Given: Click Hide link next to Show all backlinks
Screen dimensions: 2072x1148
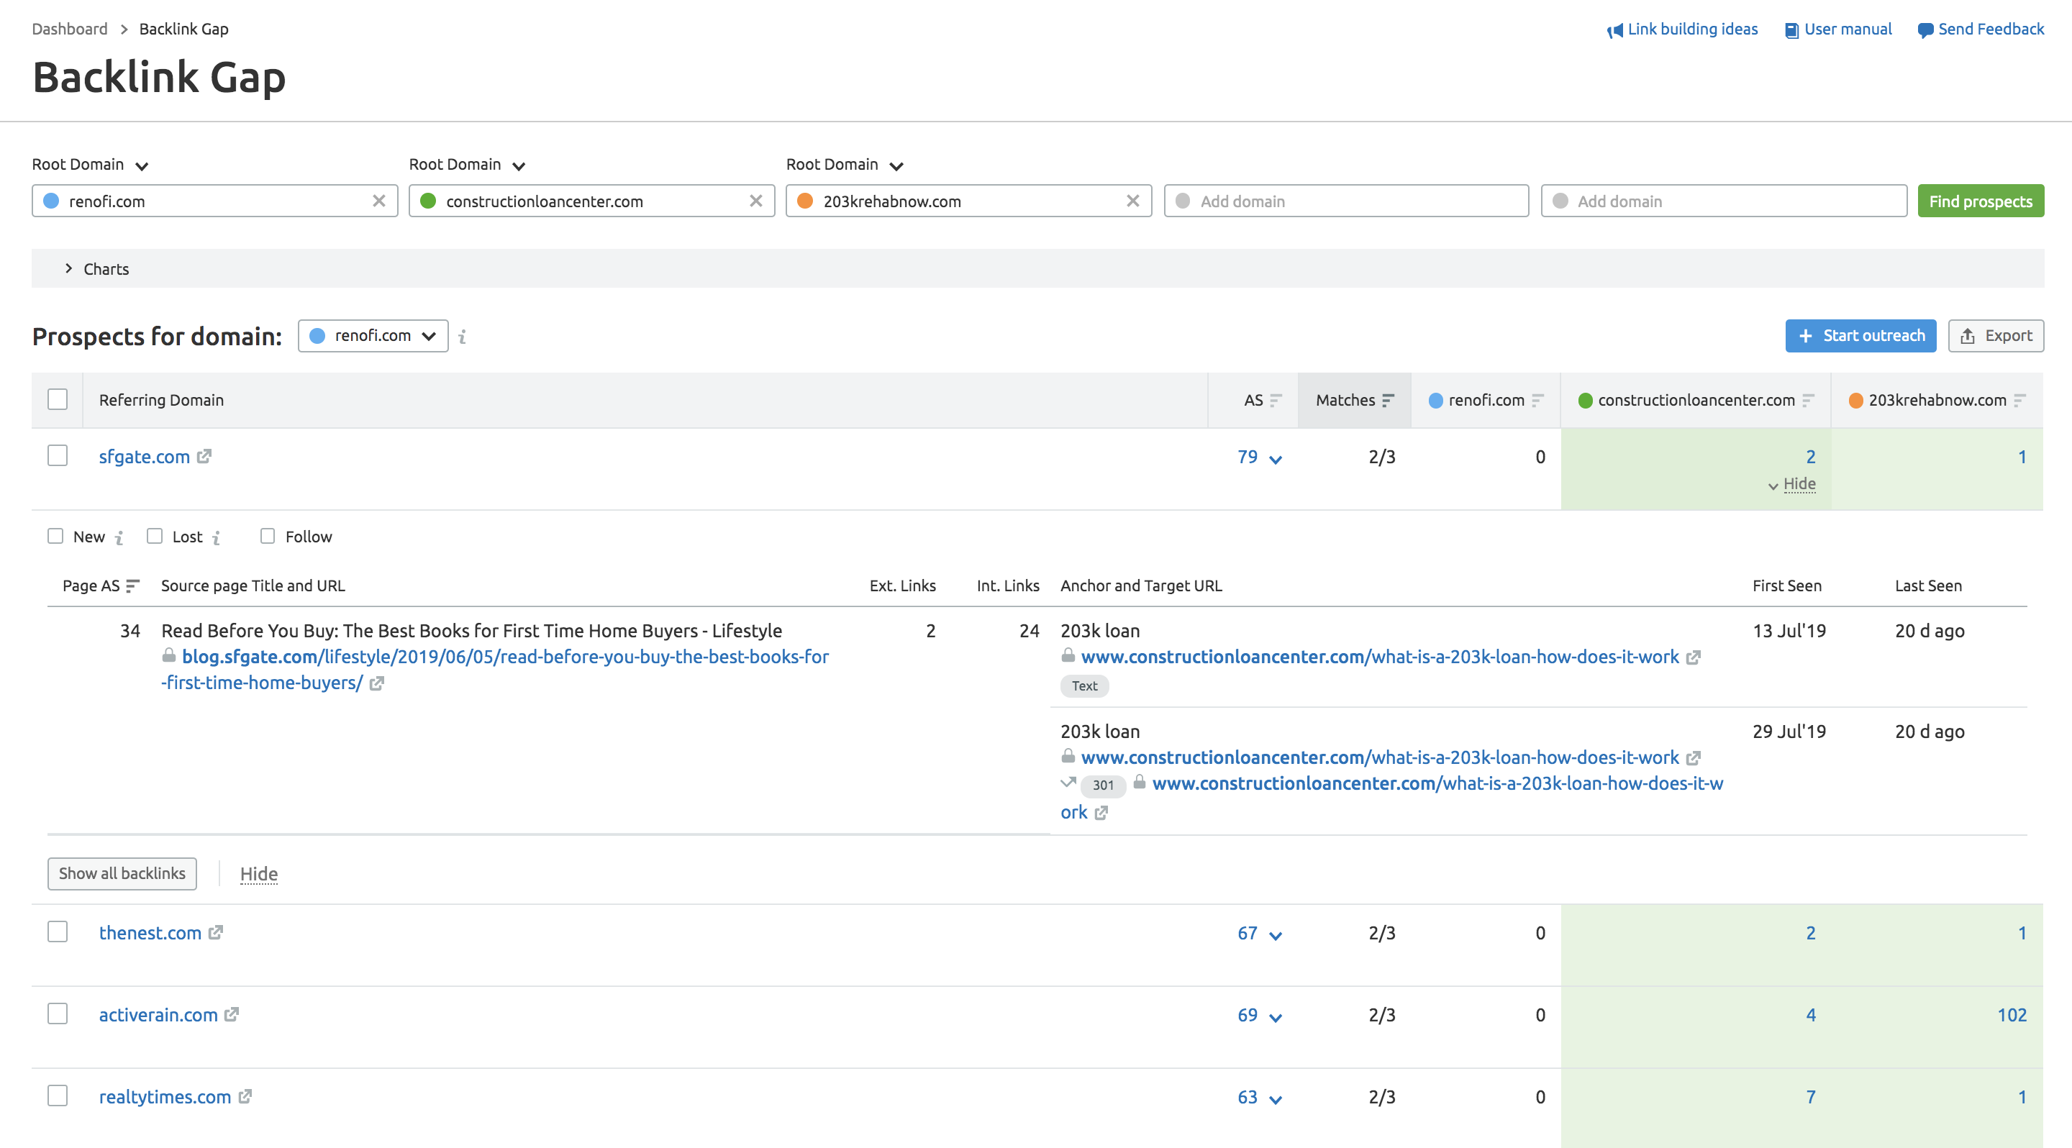Looking at the screenshot, I should pos(259,874).
